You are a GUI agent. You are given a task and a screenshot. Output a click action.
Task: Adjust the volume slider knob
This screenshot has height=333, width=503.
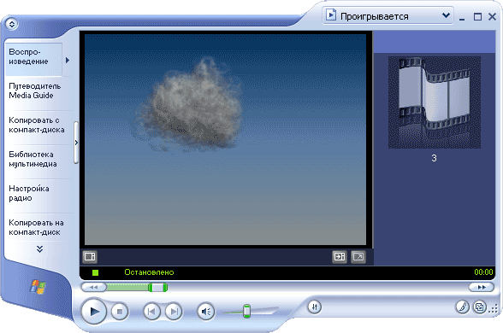pos(246,311)
